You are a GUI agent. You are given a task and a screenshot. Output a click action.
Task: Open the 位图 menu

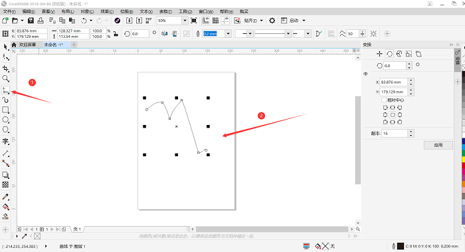point(126,11)
